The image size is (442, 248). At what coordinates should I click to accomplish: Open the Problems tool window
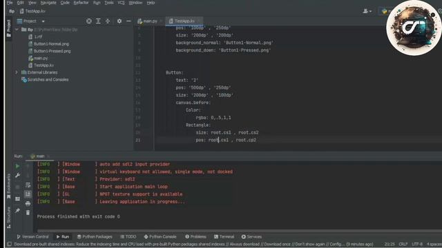[x=195, y=237]
